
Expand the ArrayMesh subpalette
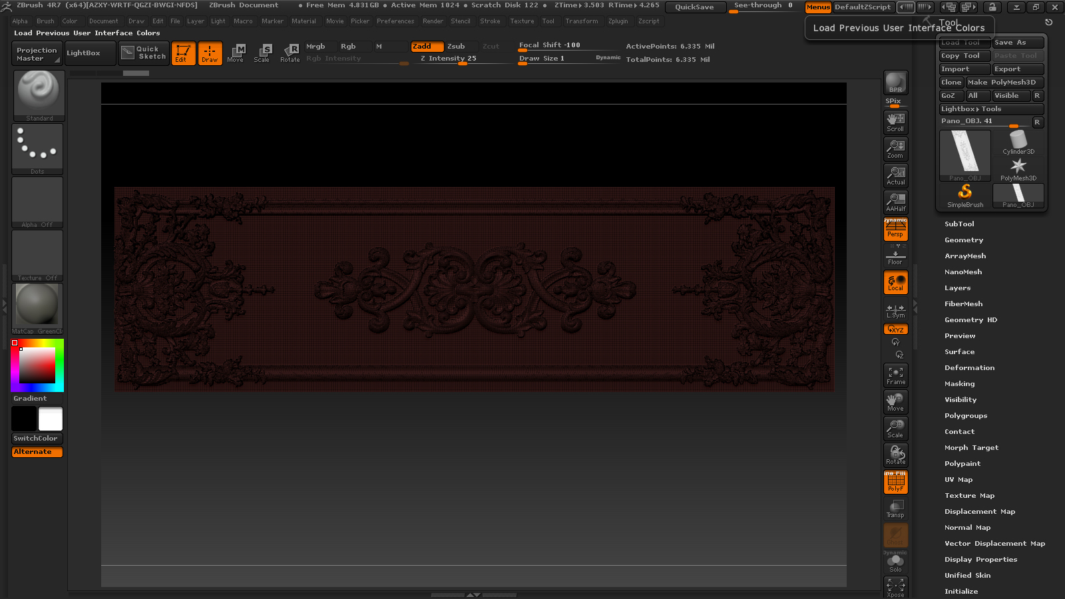965,256
